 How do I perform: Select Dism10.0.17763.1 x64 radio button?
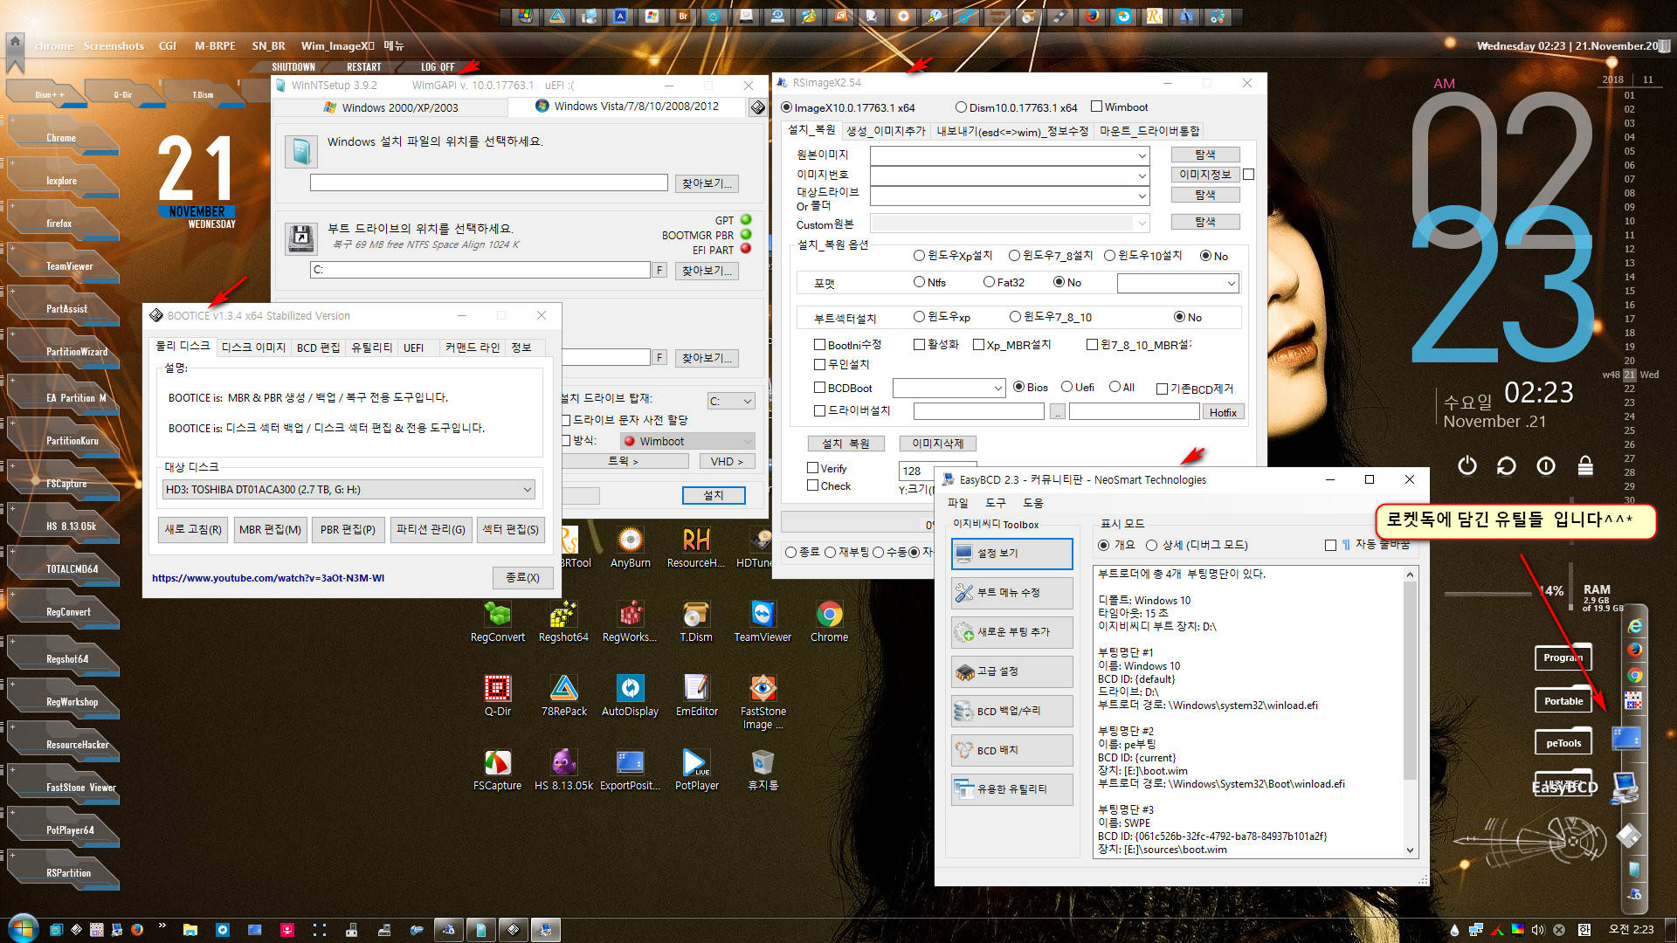tap(961, 107)
